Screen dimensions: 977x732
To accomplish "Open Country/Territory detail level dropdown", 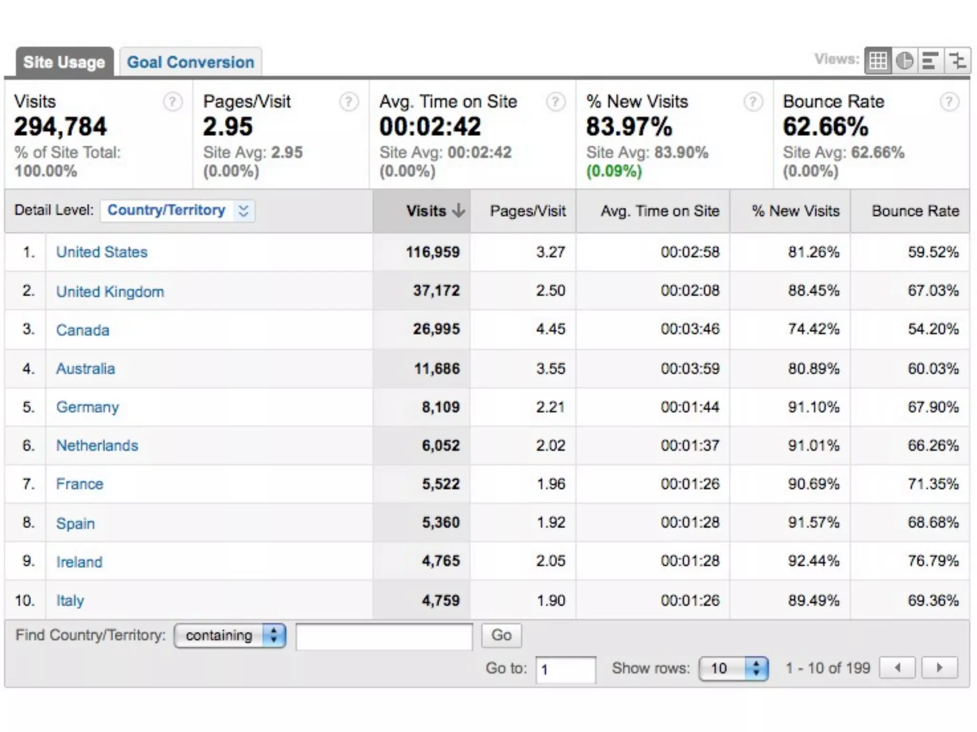I will [x=177, y=211].
